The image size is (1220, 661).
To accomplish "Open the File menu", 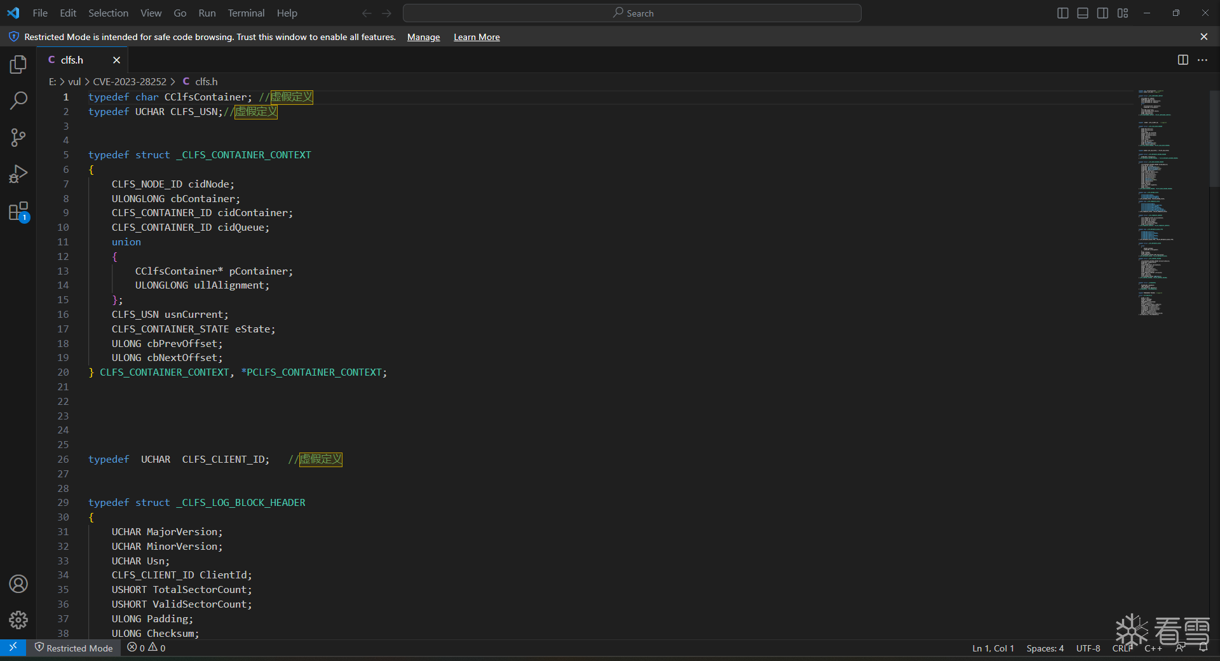I will coord(40,13).
